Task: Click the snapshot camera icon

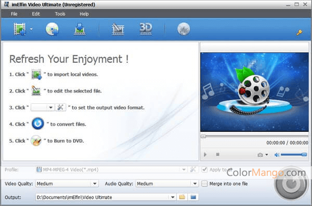Action: [260, 155]
